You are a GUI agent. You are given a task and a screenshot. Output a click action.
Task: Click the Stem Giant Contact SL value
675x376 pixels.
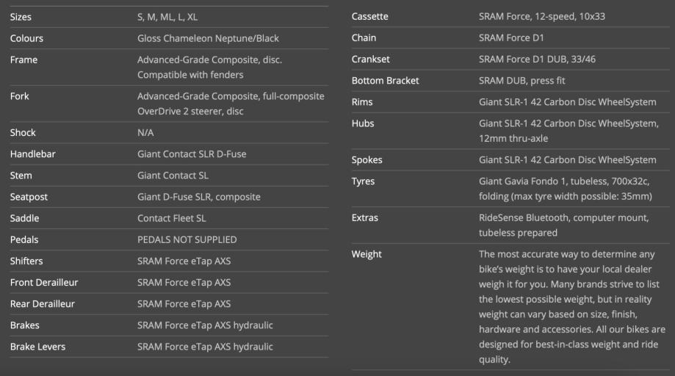pyautogui.click(x=173, y=176)
